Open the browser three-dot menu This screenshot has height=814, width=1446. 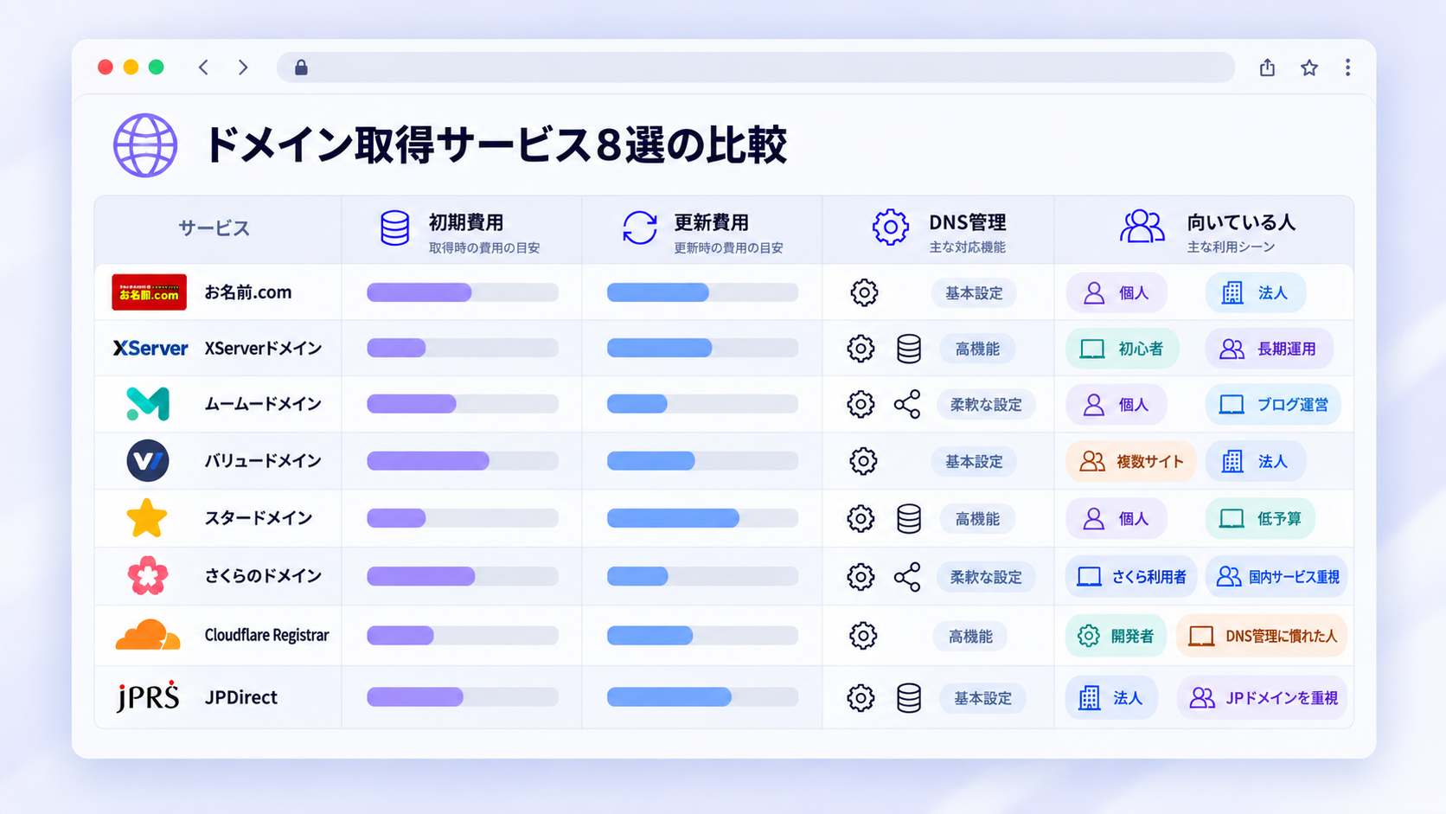click(x=1347, y=67)
